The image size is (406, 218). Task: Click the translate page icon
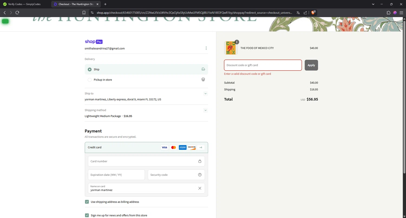coord(298,13)
